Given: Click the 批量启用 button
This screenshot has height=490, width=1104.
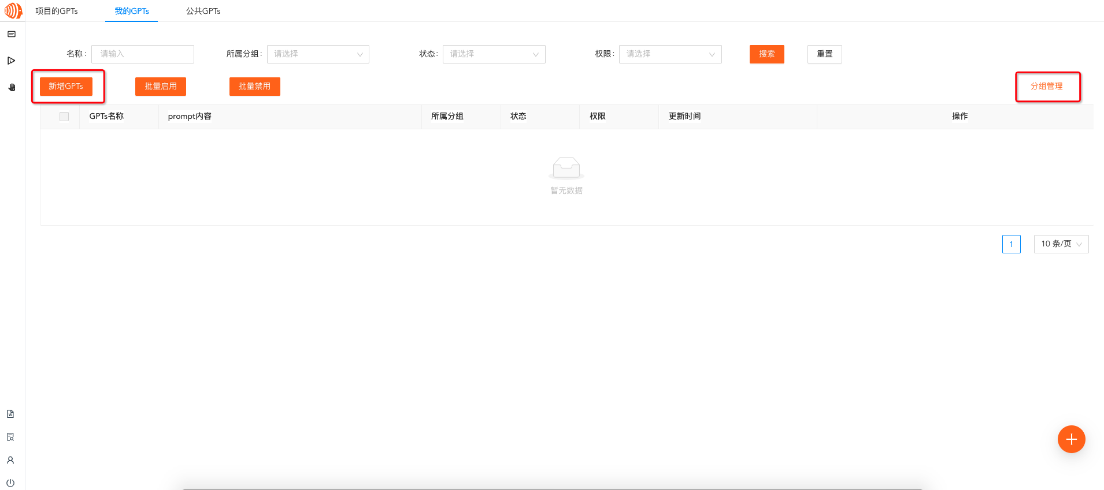Looking at the screenshot, I should [161, 87].
